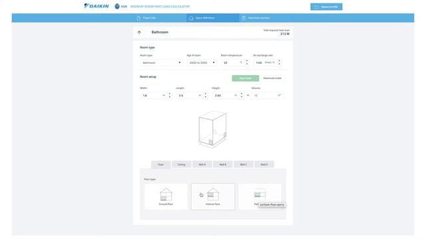
Task: Select the Ceiling surface tab
Action: coord(182,165)
